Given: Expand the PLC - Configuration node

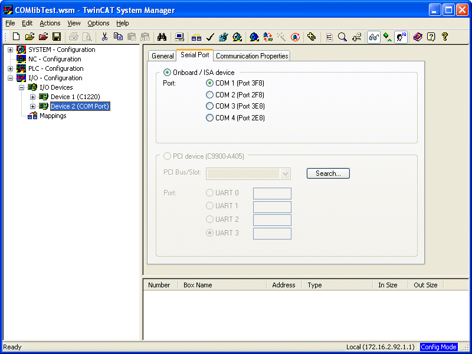Looking at the screenshot, I should coord(10,68).
